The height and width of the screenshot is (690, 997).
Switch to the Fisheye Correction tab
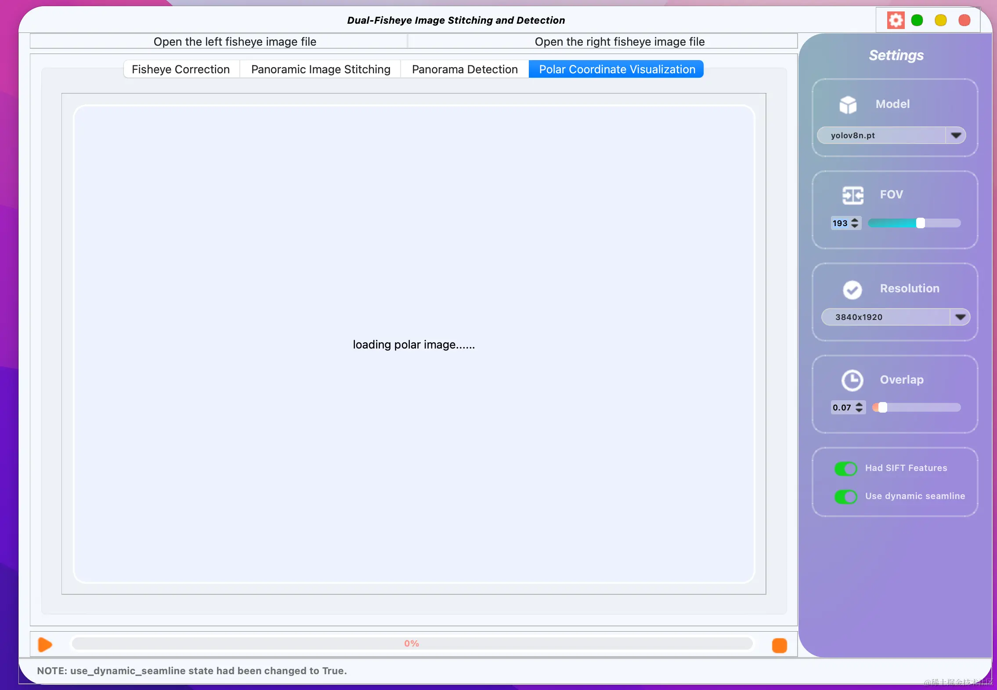tap(181, 69)
